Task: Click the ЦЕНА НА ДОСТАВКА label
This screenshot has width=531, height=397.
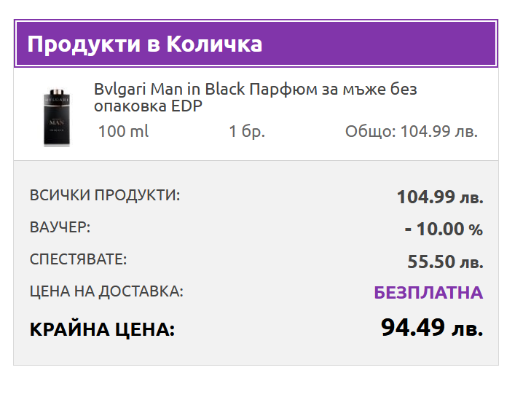Action: pyautogui.click(x=106, y=291)
